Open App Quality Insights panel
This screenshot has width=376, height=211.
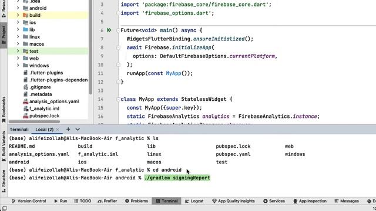pos(233,201)
